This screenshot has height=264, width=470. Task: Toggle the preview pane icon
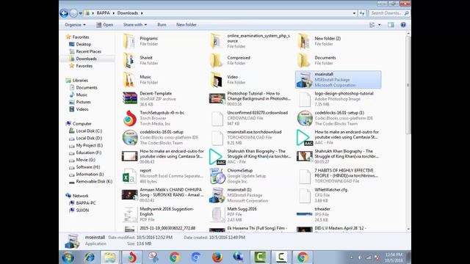coord(391,25)
